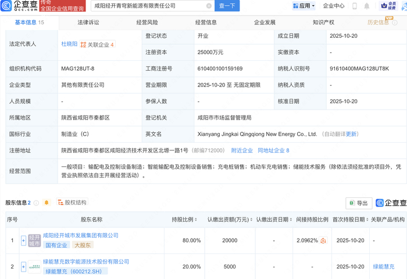
Task: Select 咸阳市市场监督管理局 text
Action: [224, 118]
